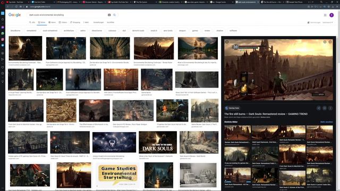Open more options in preview panel
Viewport: 340px width, 191px height.
330,108
